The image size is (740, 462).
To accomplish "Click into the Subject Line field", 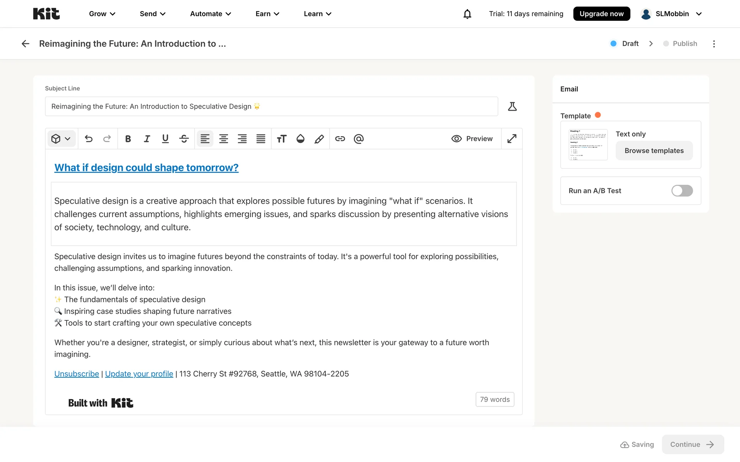I will tap(270, 106).
